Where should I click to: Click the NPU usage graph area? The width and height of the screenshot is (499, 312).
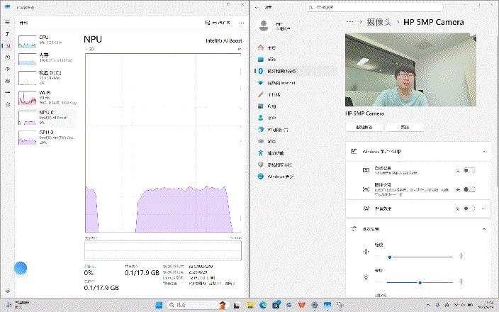(163, 143)
